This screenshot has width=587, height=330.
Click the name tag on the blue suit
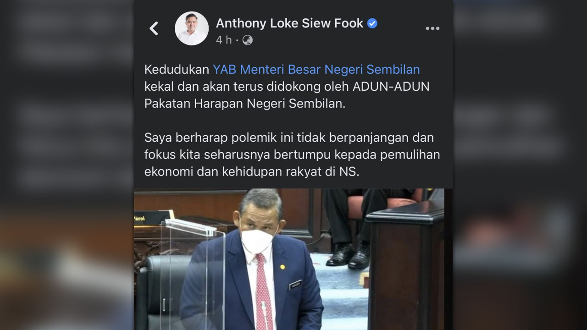[295, 286]
